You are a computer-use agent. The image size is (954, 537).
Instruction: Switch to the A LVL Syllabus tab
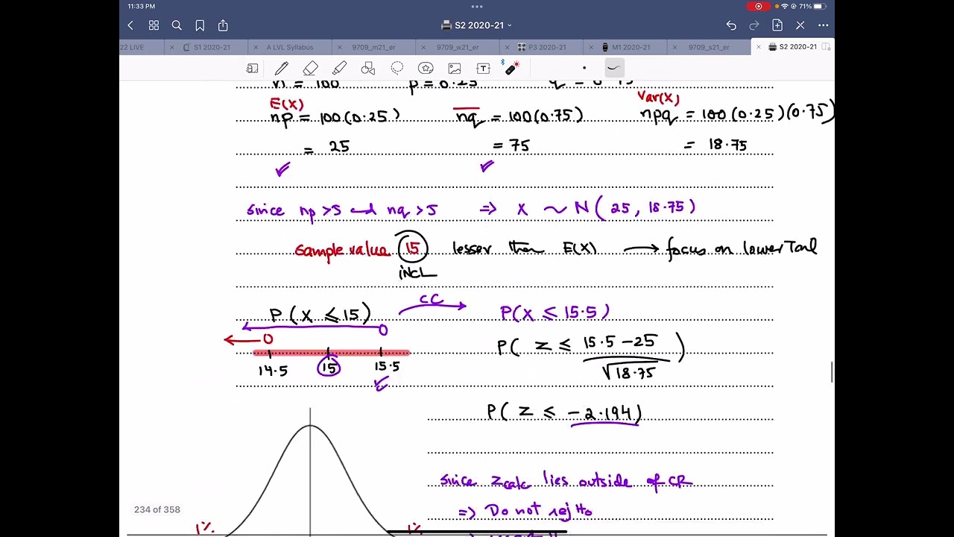point(290,47)
